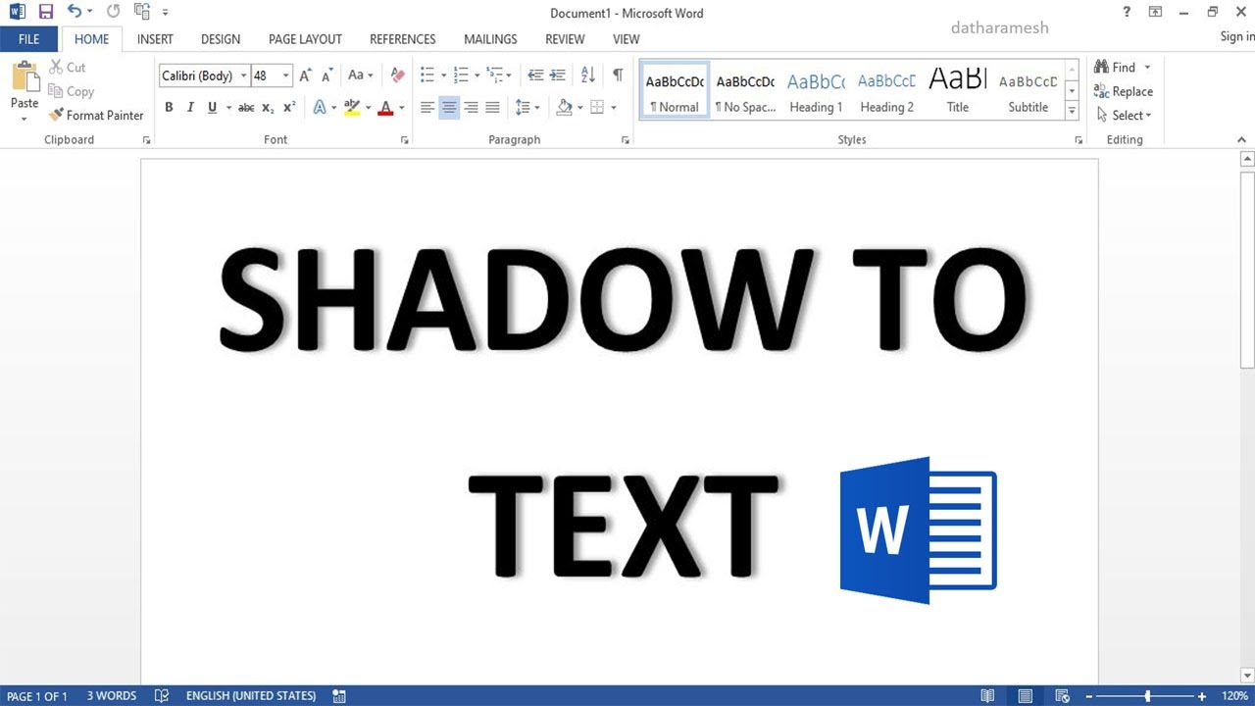Screen dimensions: 1255x706
Task: Decrease font size with Shrink Font icon
Action: 328,76
